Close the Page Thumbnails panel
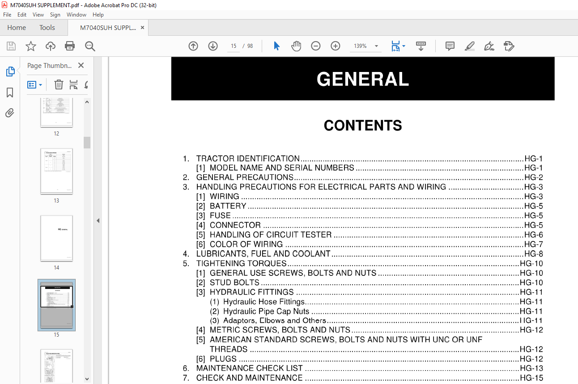The height and width of the screenshot is (384, 578). 81,65
